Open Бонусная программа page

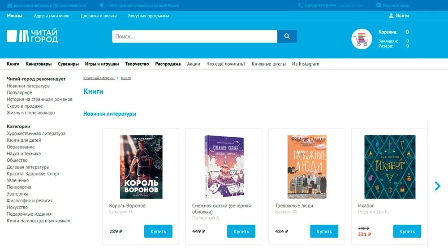click(x=148, y=16)
